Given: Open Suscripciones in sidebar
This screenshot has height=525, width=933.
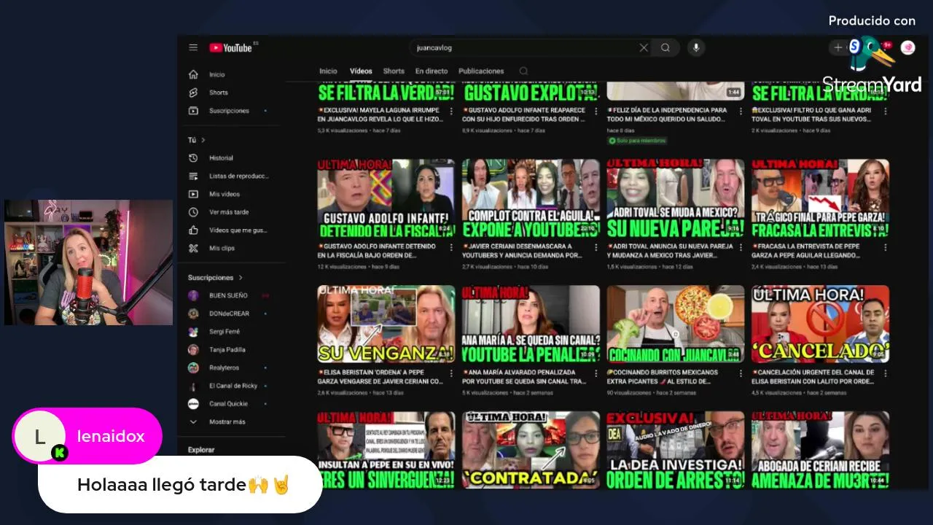Looking at the screenshot, I should tap(228, 111).
